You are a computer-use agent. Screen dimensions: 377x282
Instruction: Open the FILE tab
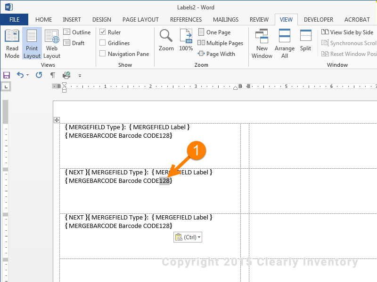pos(15,19)
